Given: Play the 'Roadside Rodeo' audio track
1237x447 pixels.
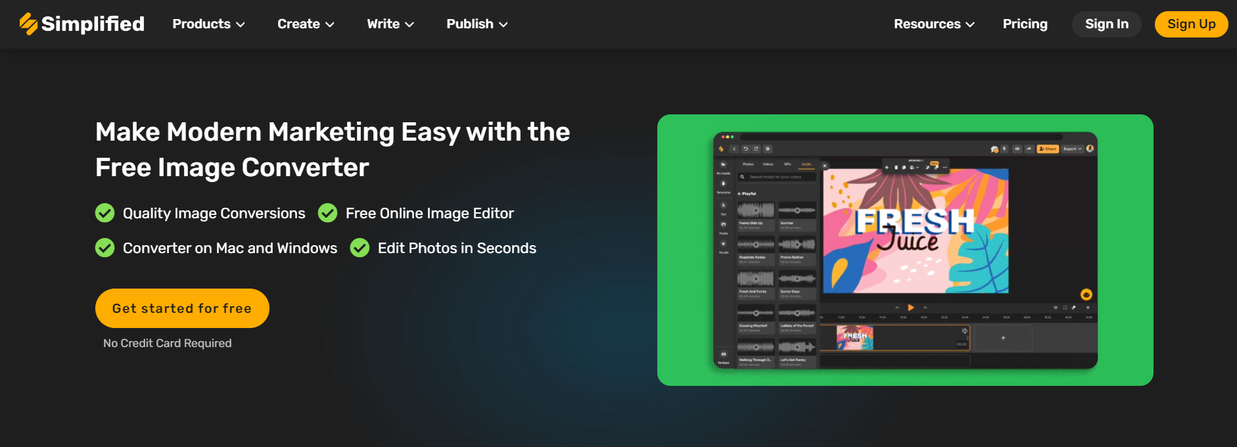Looking at the screenshot, I should point(756,245).
